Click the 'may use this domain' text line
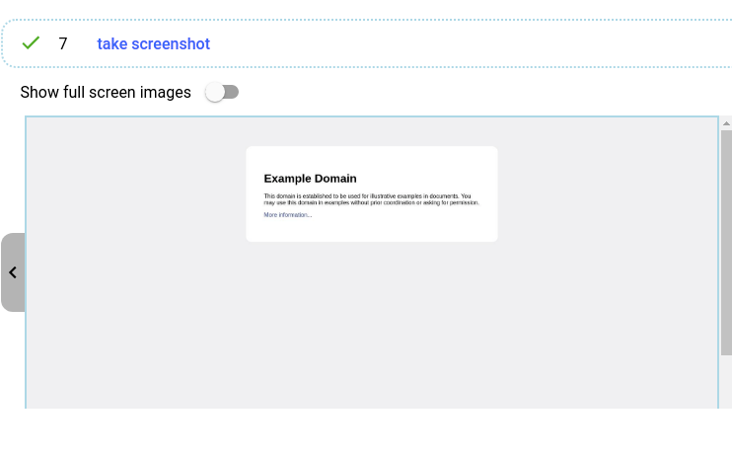Screen dimensions: 732x457 (x=370, y=202)
